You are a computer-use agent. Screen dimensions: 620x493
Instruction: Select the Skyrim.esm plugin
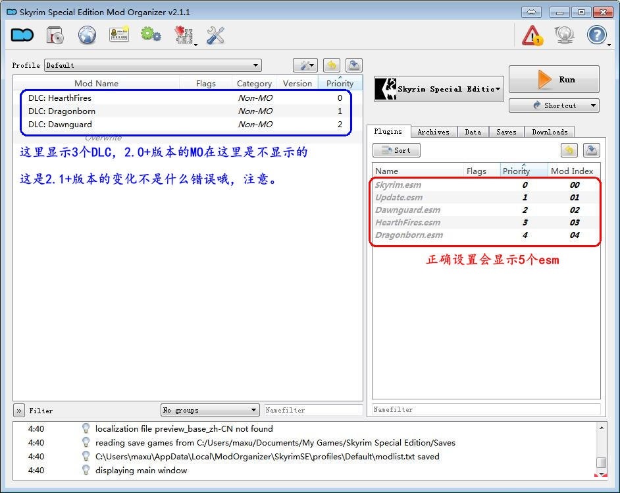[486, 185]
